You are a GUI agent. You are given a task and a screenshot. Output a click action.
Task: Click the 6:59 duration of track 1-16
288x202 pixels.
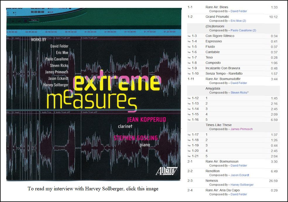click(x=274, y=120)
